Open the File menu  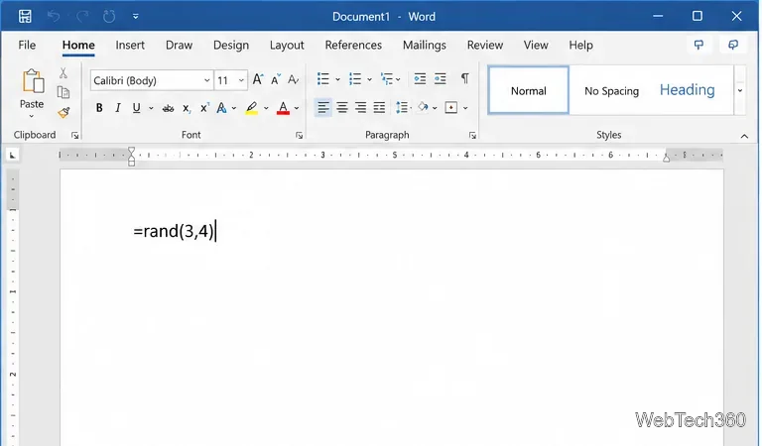pyautogui.click(x=27, y=46)
